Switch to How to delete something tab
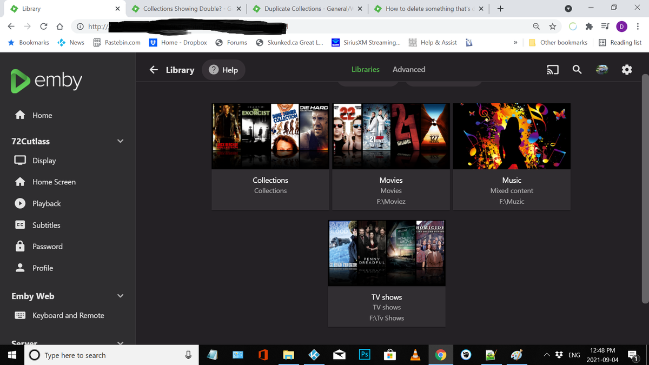Image resolution: width=649 pixels, height=365 pixels. (x=429, y=9)
